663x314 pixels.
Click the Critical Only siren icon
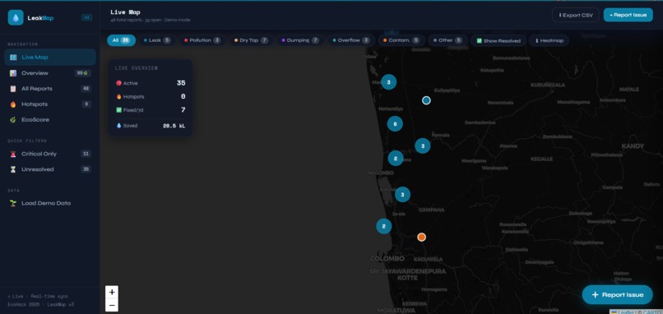13,154
